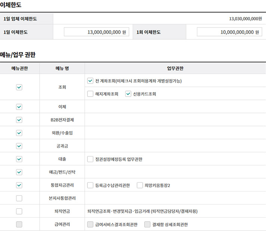Viewport: 266px width, 231px height.
Task: Enable the 등록금수납관리권한 checkbox
Action: point(90,185)
